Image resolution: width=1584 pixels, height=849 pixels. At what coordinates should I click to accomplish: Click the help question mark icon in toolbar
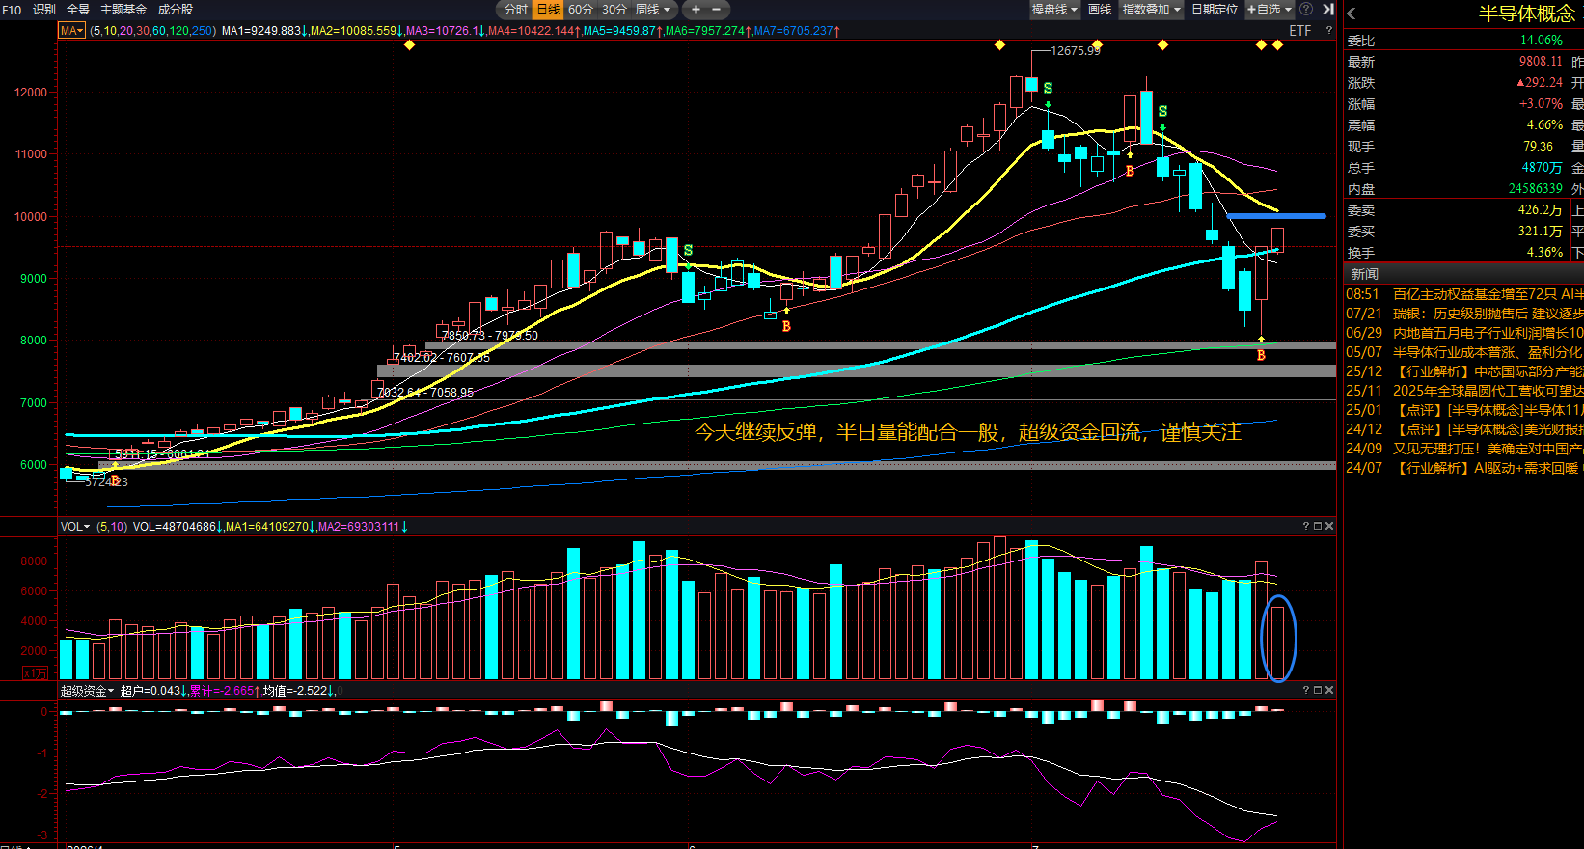[1306, 10]
